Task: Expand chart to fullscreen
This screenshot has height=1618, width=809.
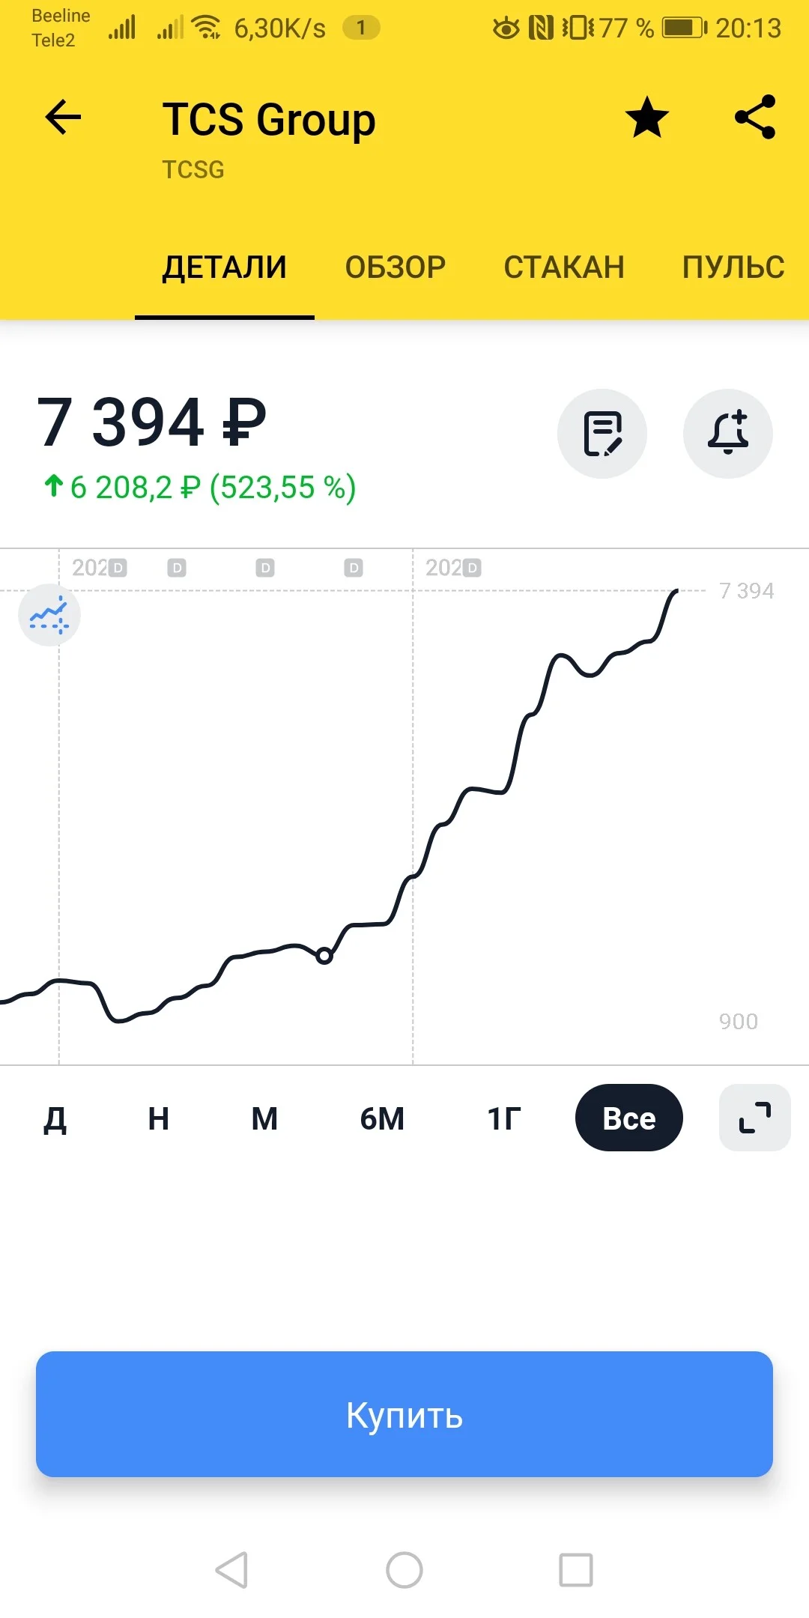Action: 755,1118
